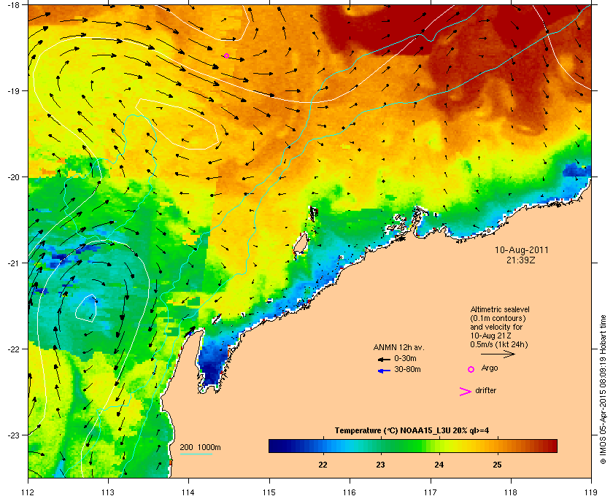The image size is (613, 496).
Task: Click the '30-80m' depth label
Action: pos(407,369)
